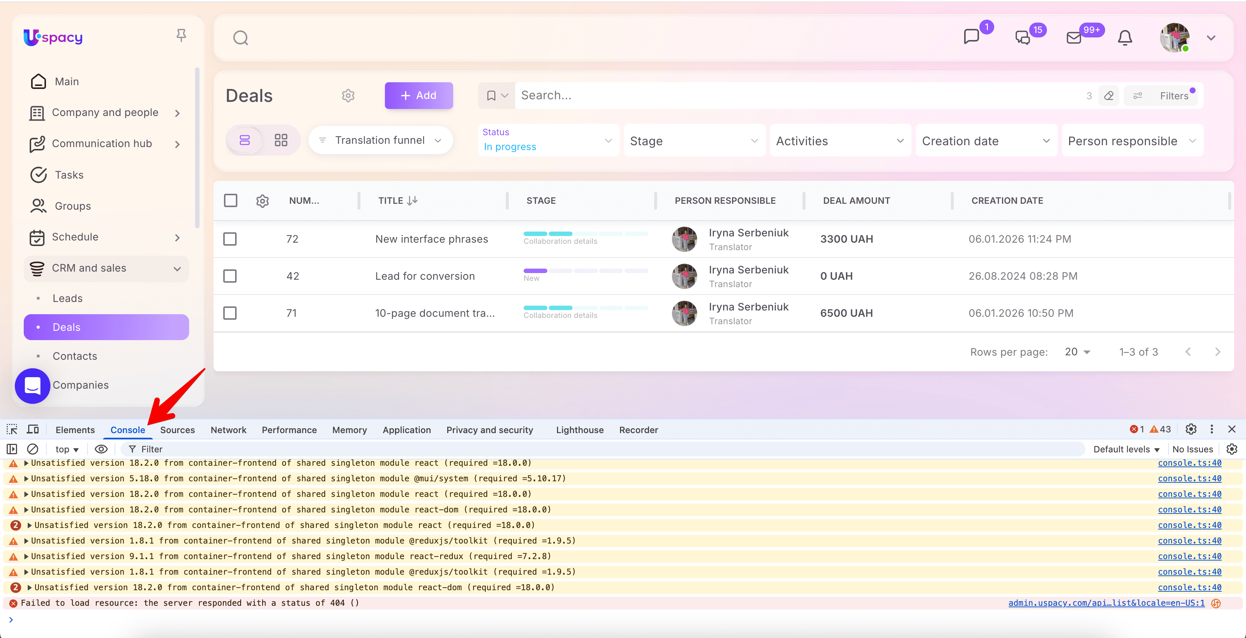The height and width of the screenshot is (638, 1246).
Task: Switch to the Network devtools tab
Action: click(x=228, y=430)
